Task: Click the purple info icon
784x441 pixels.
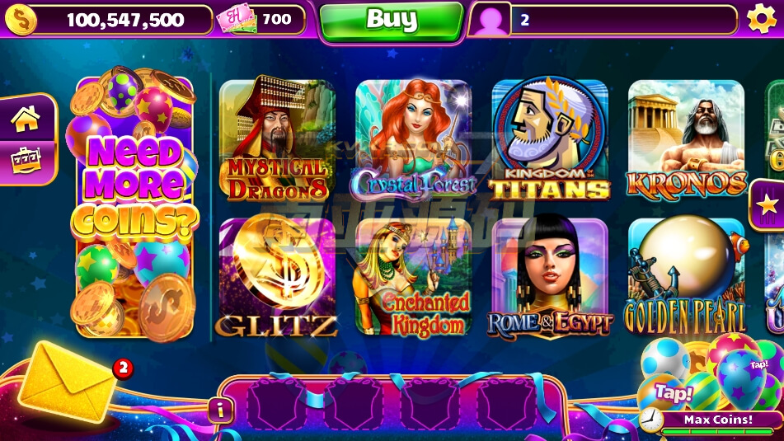Action: tap(220, 411)
